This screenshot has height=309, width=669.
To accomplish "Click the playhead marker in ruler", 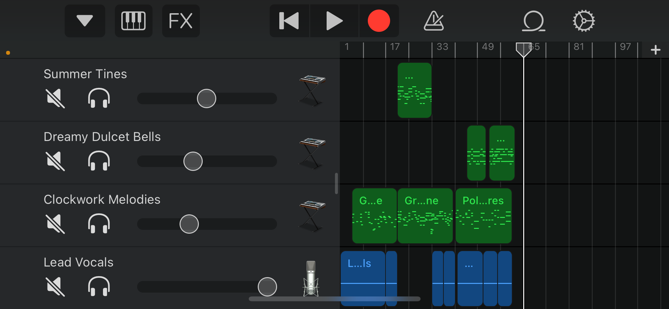I will [x=524, y=50].
